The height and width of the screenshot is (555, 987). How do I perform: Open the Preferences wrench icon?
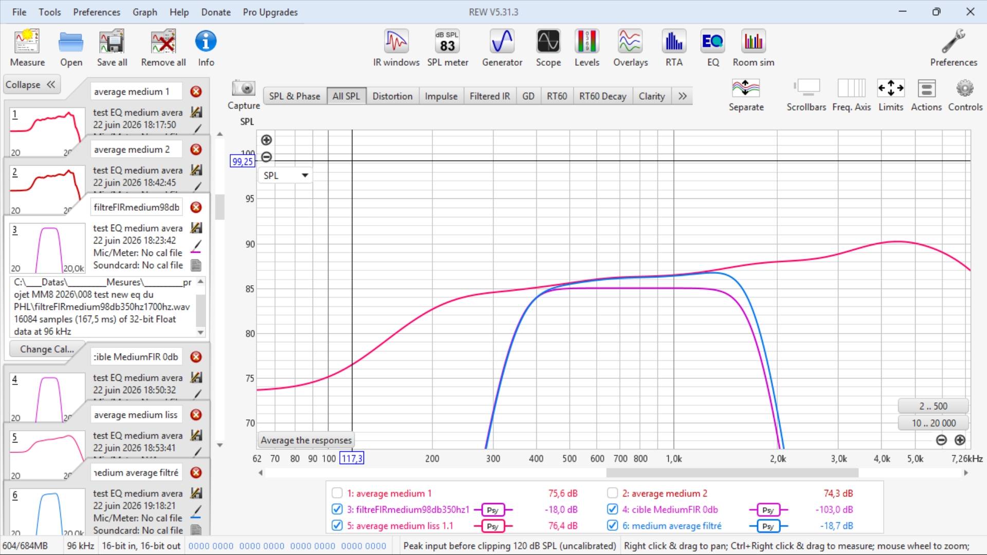click(x=954, y=48)
